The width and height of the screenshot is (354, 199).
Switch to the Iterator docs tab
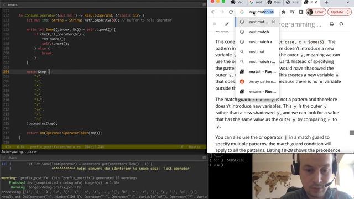(274, 2)
